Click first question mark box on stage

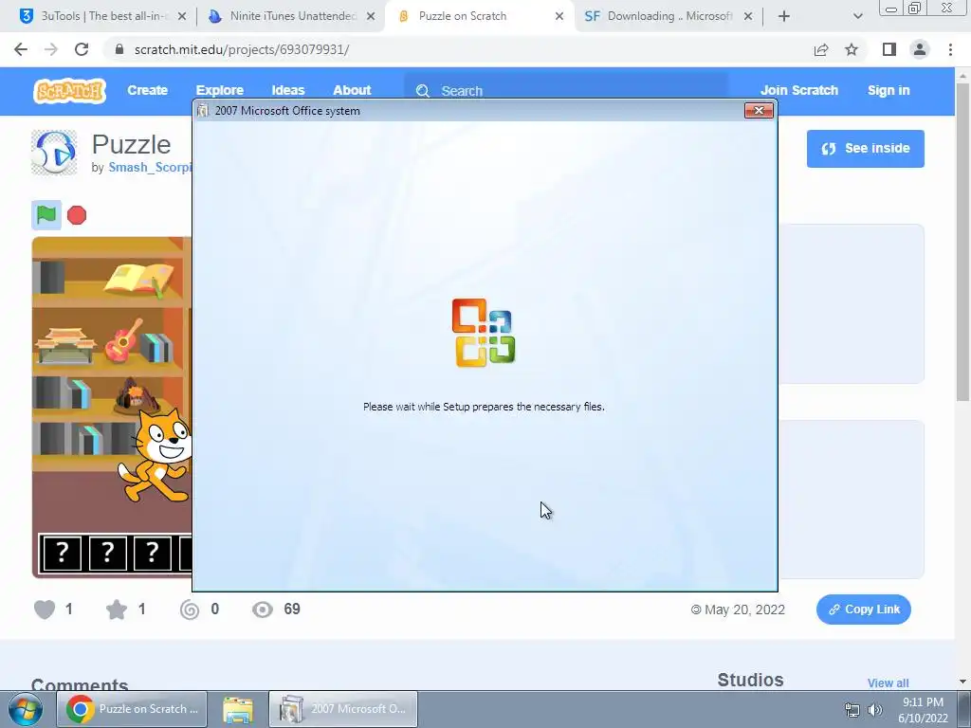pos(62,553)
